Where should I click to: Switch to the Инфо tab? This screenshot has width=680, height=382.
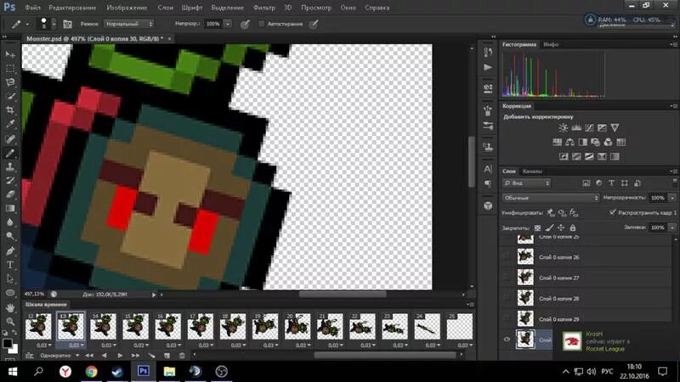(551, 44)
